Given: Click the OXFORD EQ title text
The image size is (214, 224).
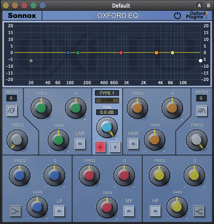Looking at the screenshot, I should [117, 16].
